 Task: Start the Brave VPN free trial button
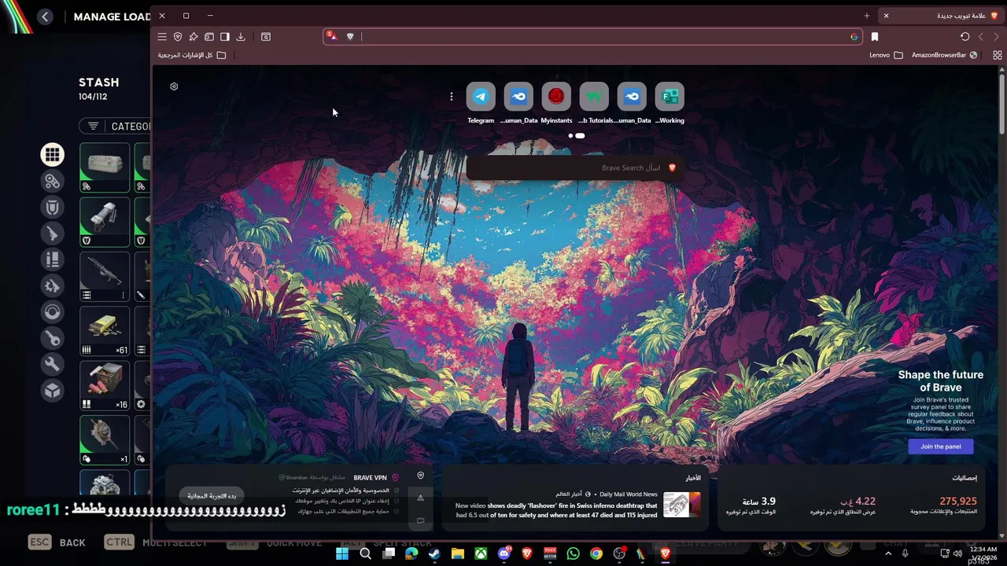click(x=212, y=496)
